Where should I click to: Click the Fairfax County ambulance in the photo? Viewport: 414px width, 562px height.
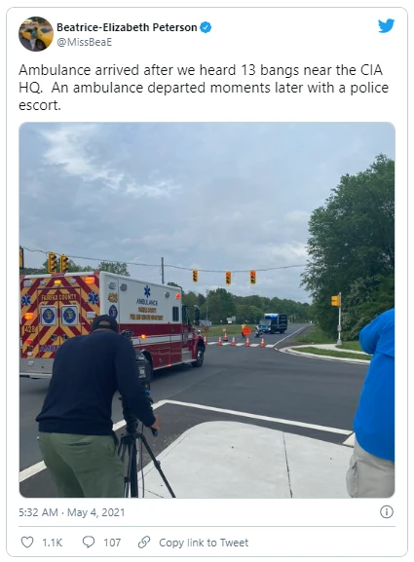tap(112, 323)
